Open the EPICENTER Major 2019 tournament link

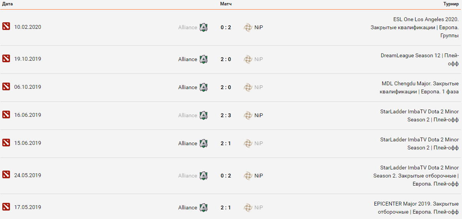[416, 207]
